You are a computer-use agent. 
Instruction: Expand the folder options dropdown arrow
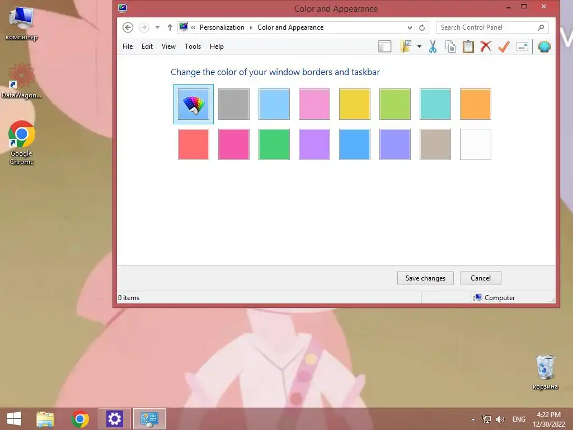coord(419,46)
